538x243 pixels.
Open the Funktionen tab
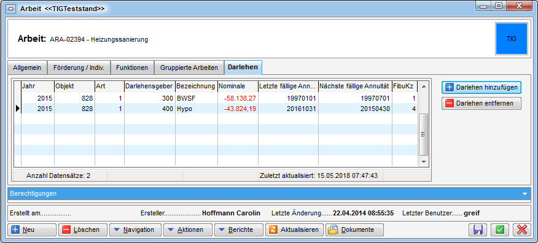coord(132,67)
